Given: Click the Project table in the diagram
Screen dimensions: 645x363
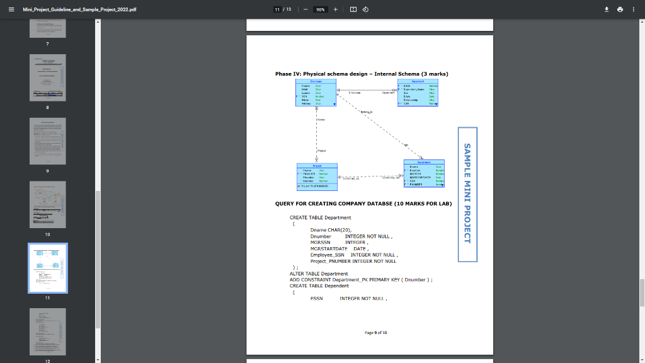Looking at the screenshot, I should (317, 177).
